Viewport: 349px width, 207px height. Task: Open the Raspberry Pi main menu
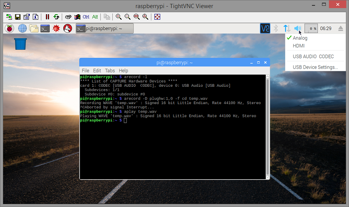point(9,29)
